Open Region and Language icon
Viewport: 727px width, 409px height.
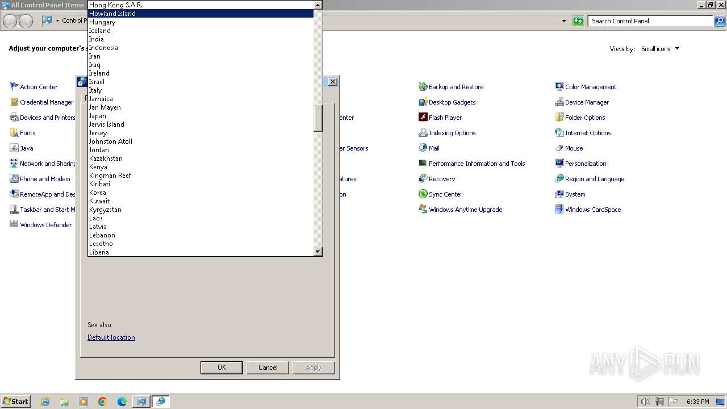point(559,179)
